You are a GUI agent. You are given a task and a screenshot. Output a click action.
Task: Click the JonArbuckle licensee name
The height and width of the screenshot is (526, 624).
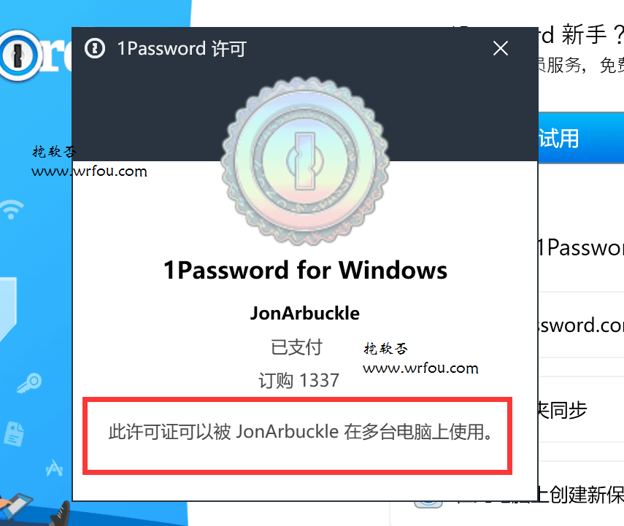point(305,314)
